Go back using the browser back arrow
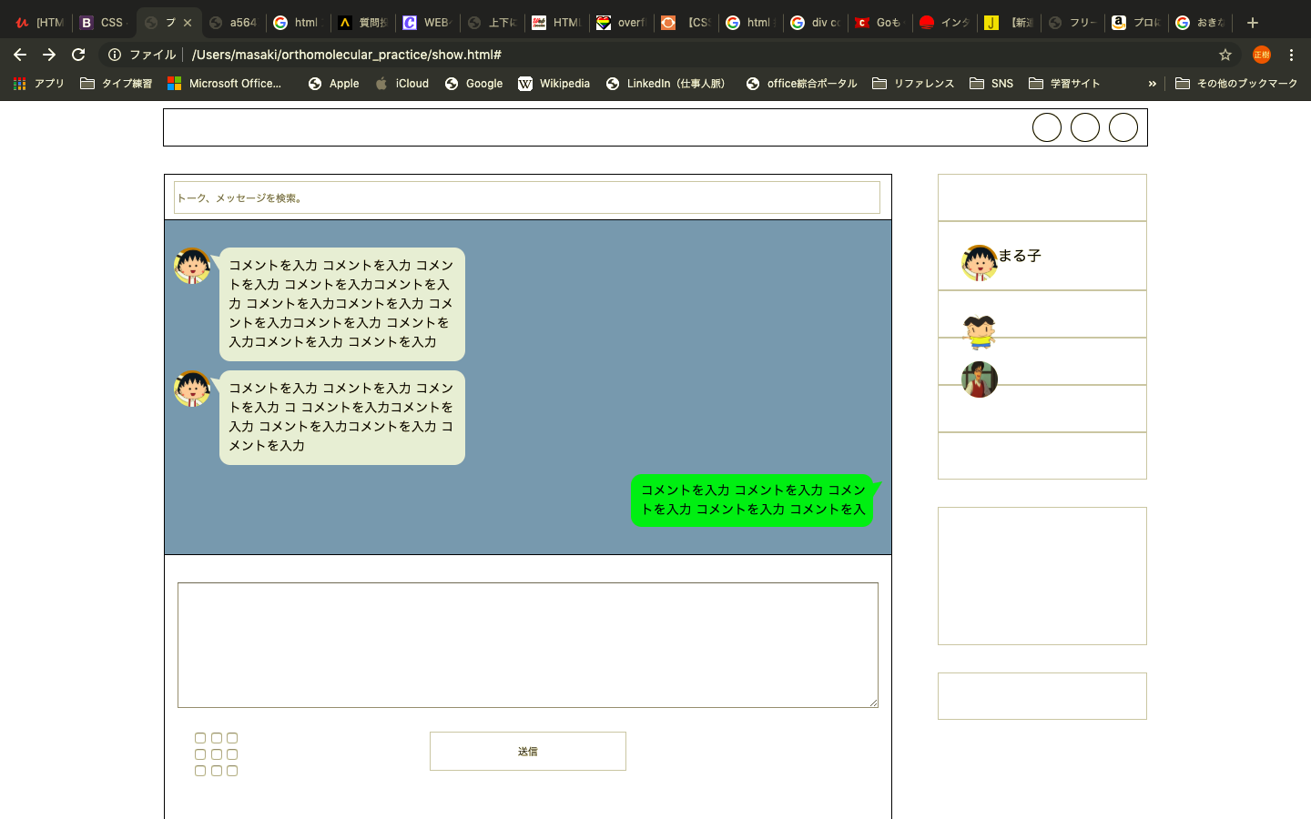Viewport: 1311px width, 819px height. click(20, 55)
